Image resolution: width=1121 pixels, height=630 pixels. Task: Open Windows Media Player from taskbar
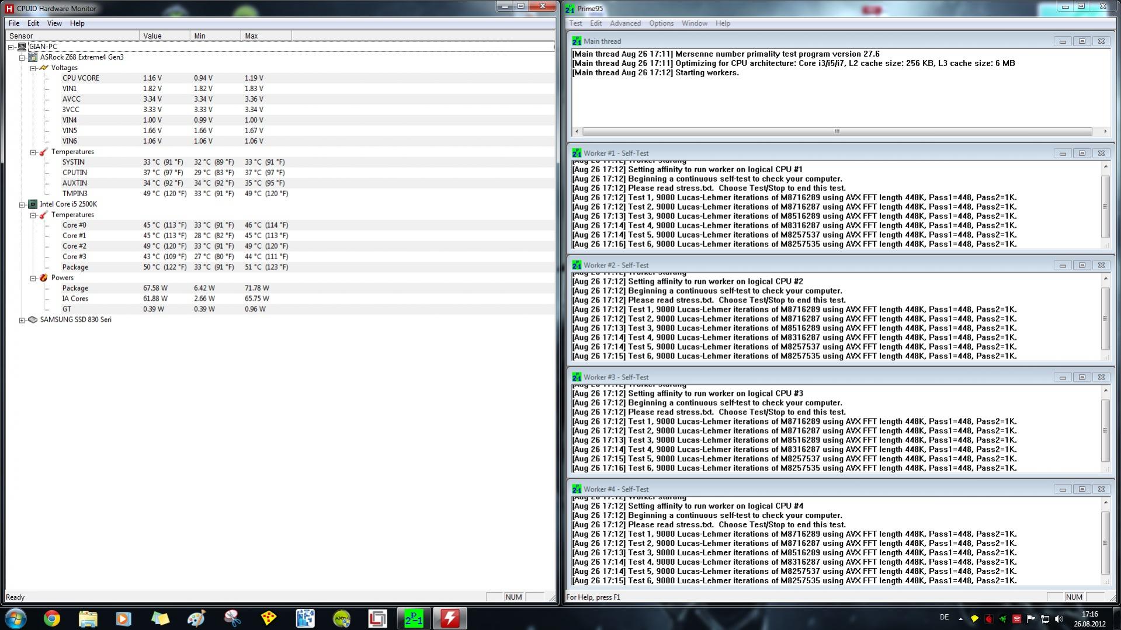(x=123, y=618)
